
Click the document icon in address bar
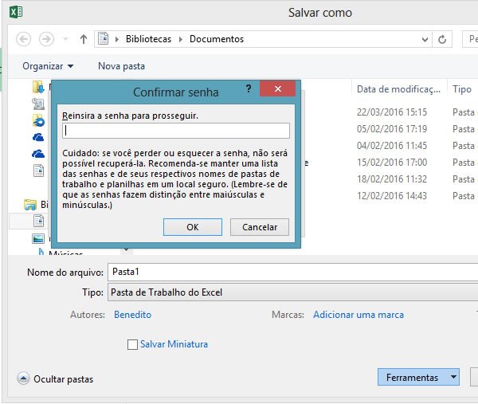(x=103, y=39)
